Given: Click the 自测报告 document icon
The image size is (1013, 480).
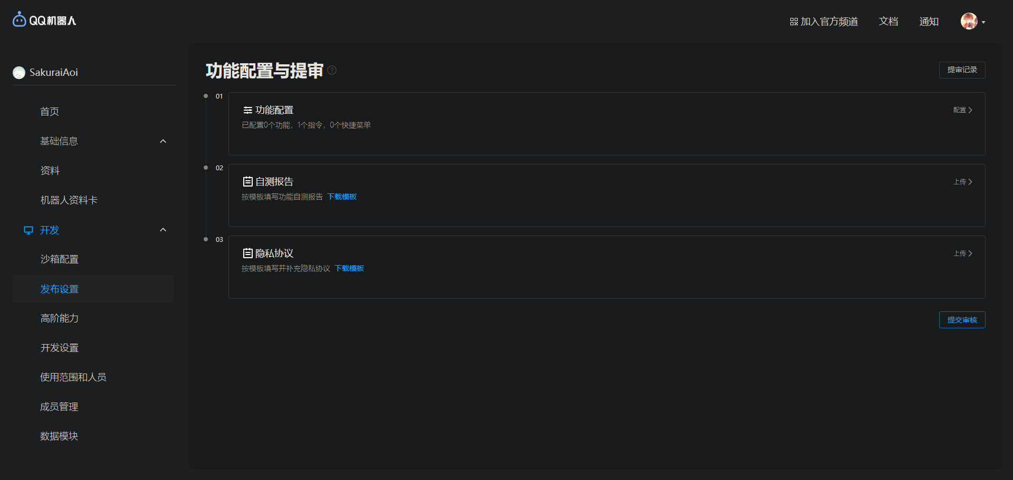Looking at the screenshot, I should click(x=247, y=182).
